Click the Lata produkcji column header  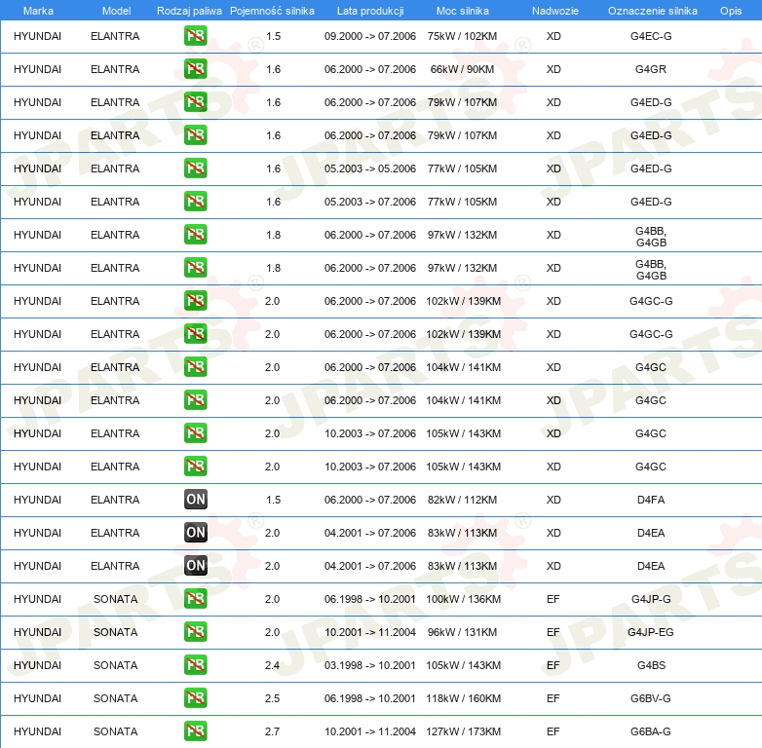pyautogui.click(x=370, y=11)
